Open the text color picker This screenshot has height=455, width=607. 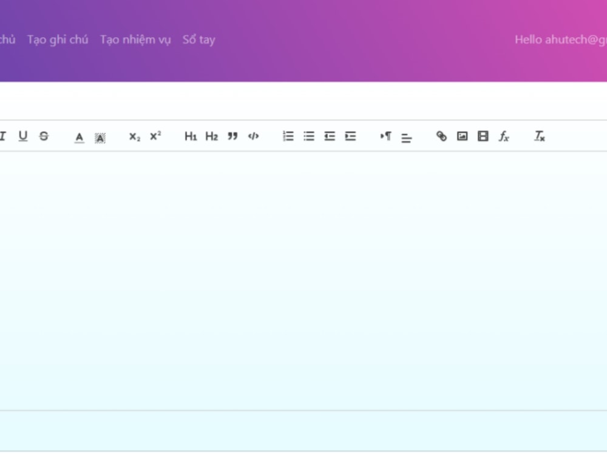tap(80, 137)
